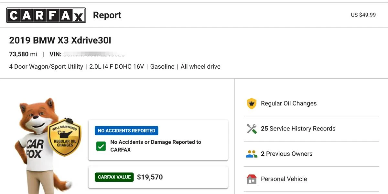
Task: Click the Regular Oil Changes shield icon
Action: tap(252, 103)
